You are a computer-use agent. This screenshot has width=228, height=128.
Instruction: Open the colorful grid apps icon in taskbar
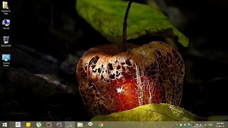pyautogui.click(x=18, y=125)
